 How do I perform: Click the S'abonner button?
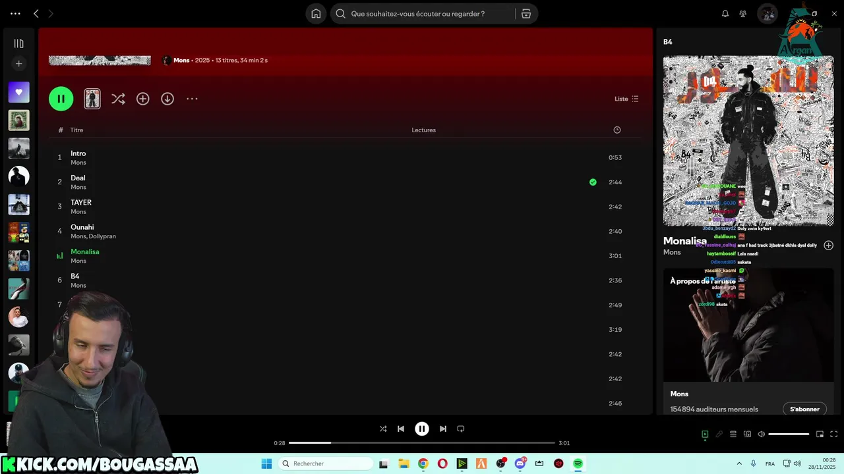click(804, 409)
